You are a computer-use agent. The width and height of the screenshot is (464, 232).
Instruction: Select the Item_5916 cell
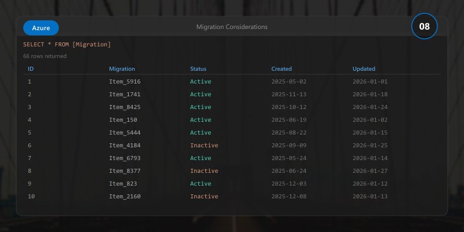pyautogui.click(x=125, y=81)
